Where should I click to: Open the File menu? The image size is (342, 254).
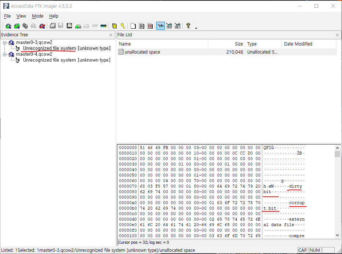[7, 16]
